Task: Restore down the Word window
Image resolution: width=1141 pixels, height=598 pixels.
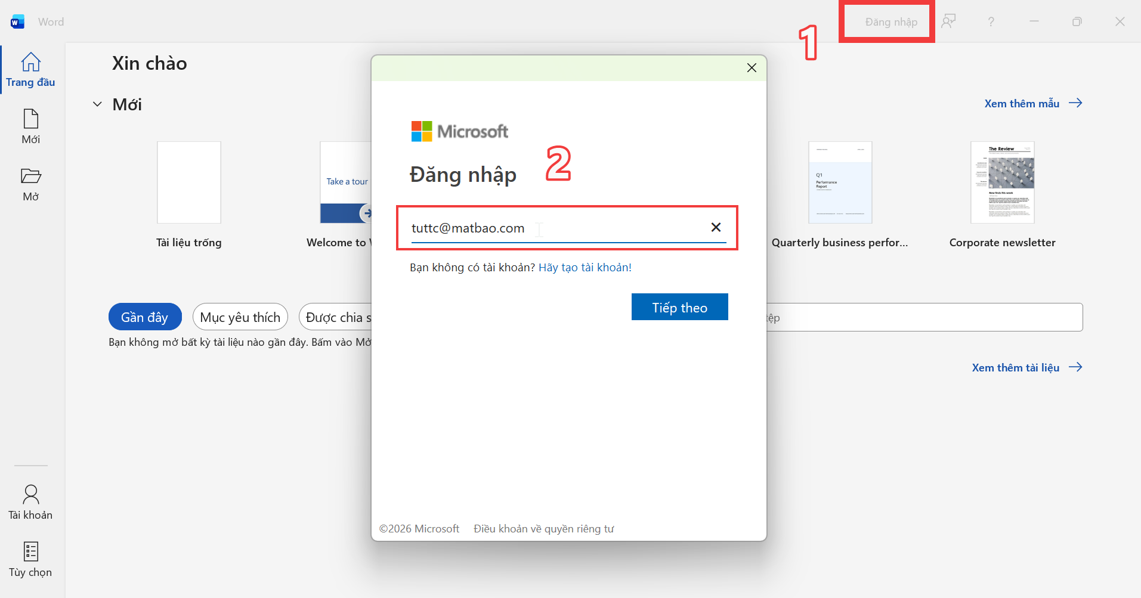Action: click(1077, 21)
